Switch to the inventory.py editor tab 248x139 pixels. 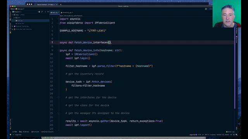(x=67, y=13)
